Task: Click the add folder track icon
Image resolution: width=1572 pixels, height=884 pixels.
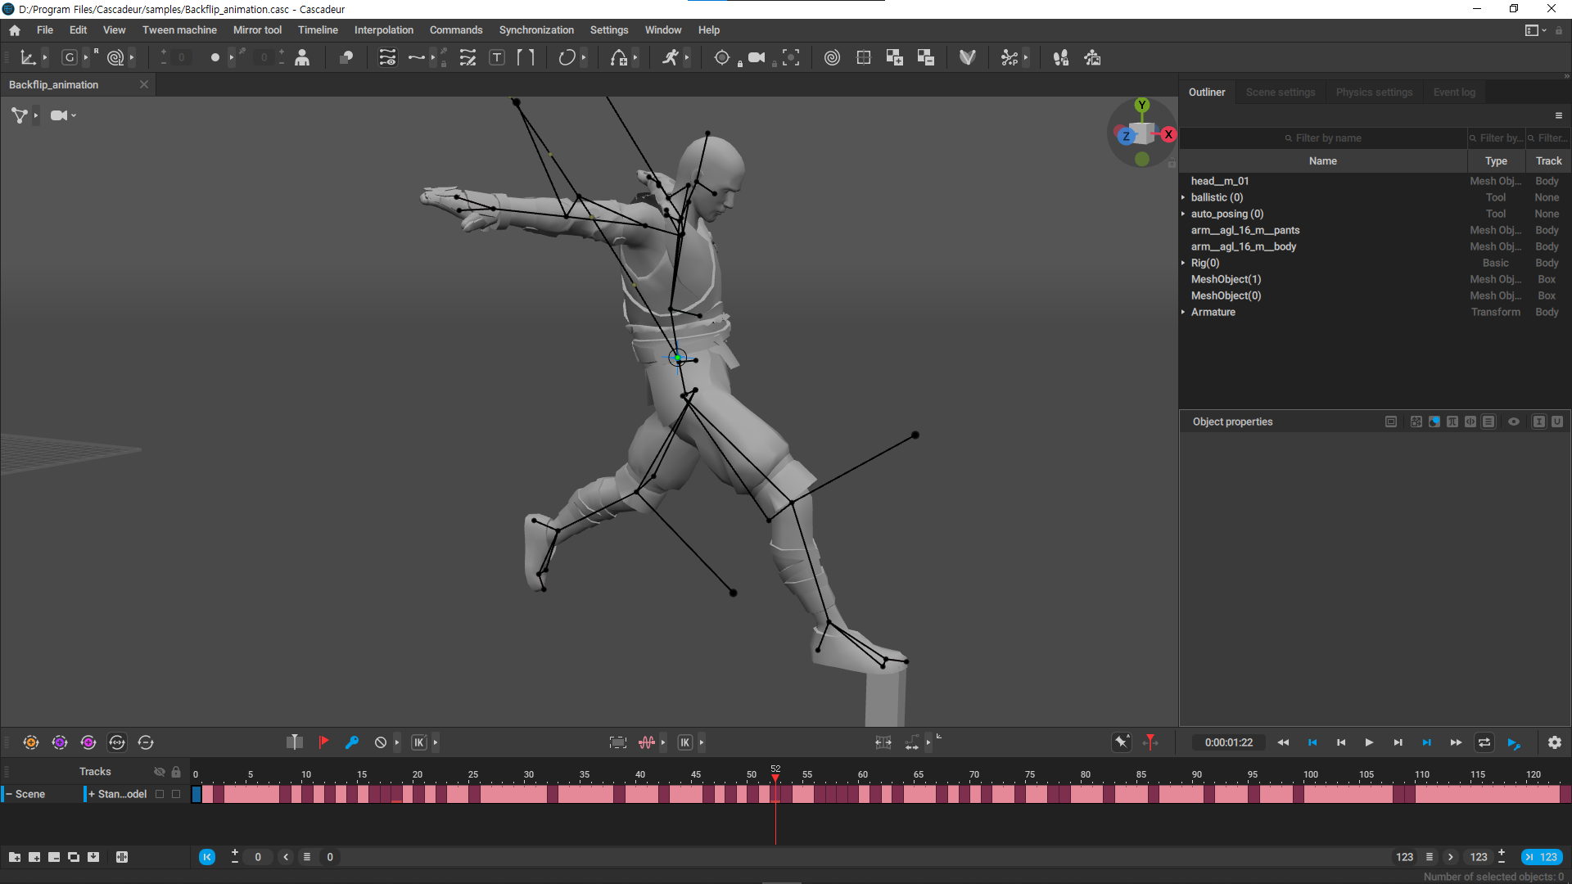Action: pyautogui.click(x=15, y=857)
